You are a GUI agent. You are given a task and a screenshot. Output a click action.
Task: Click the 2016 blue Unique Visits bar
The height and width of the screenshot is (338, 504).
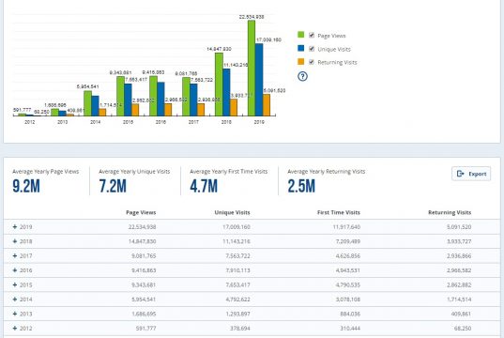coord(160,99)
